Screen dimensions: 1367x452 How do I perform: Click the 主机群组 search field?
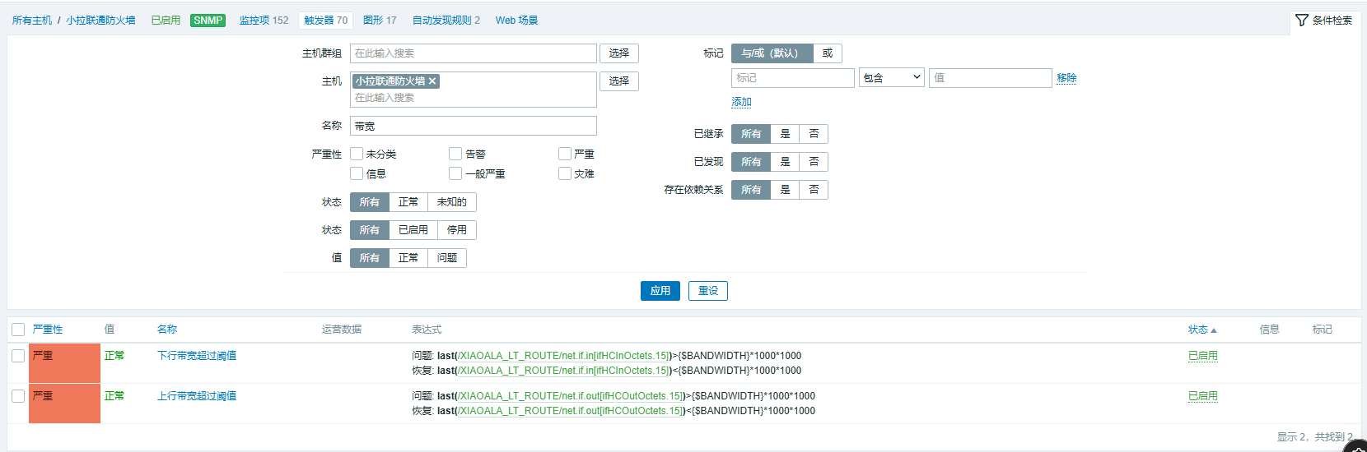tap(474, 53)
